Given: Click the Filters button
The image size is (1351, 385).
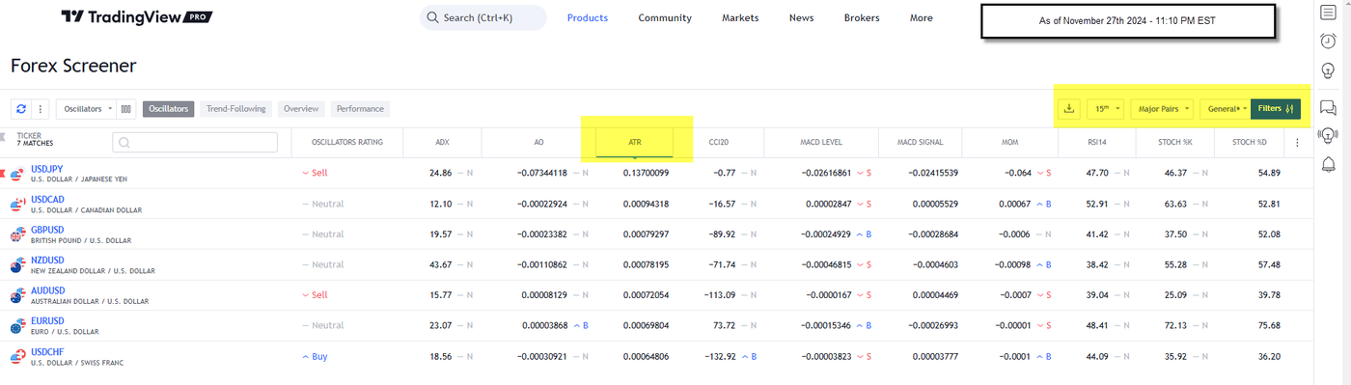Looking at the screenshot, I should coord(1276,109).
